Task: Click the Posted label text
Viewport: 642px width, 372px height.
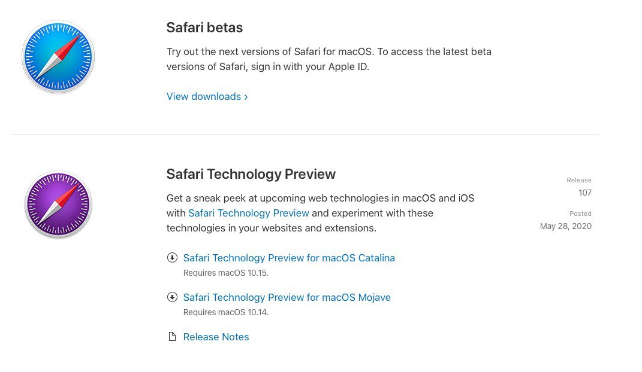Action: [x=581, y=214]
